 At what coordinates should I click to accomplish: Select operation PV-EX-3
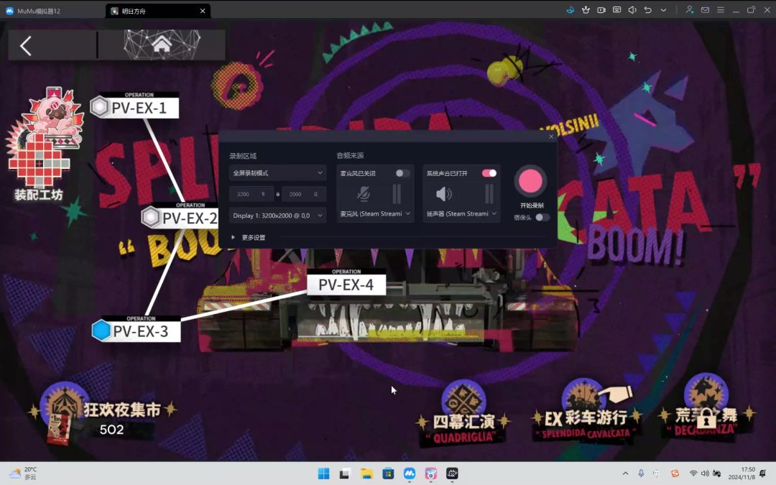coord(136,328)
